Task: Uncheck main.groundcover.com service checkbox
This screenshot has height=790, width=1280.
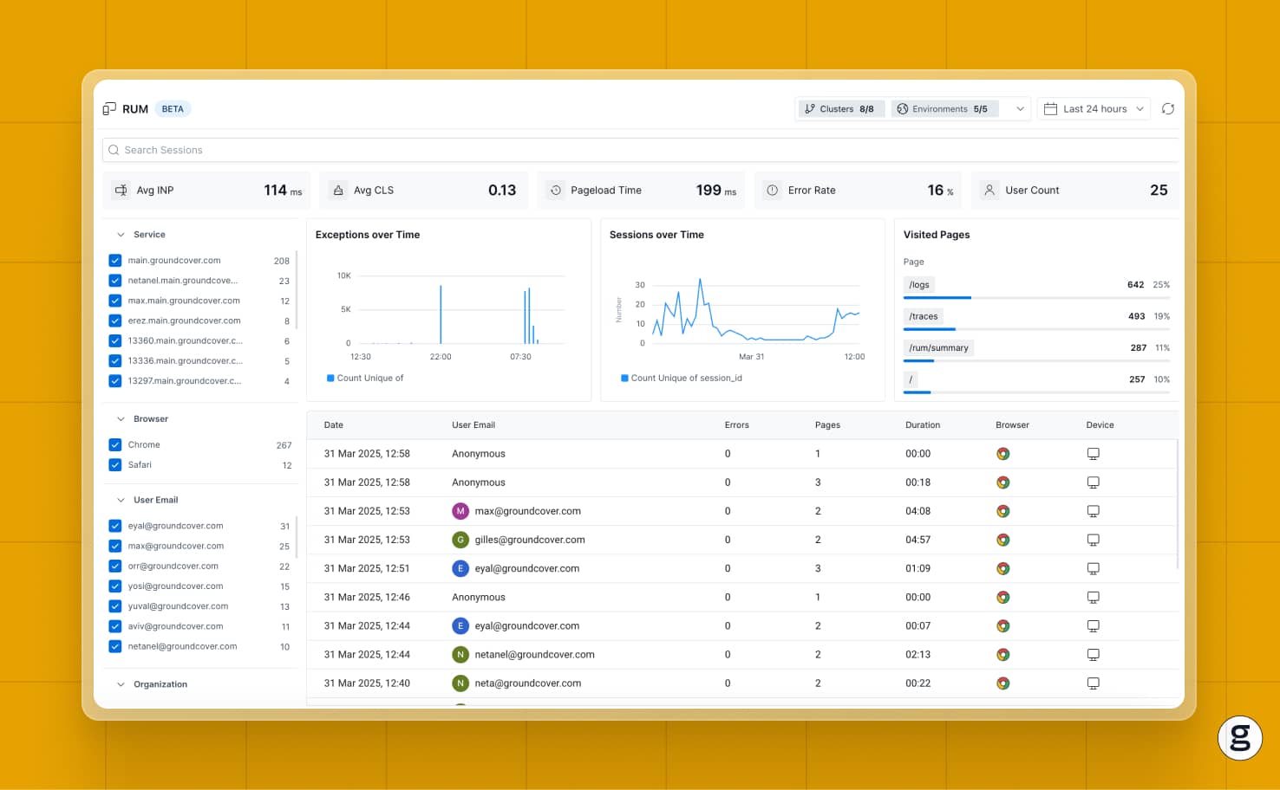Action: click(115, 261)
